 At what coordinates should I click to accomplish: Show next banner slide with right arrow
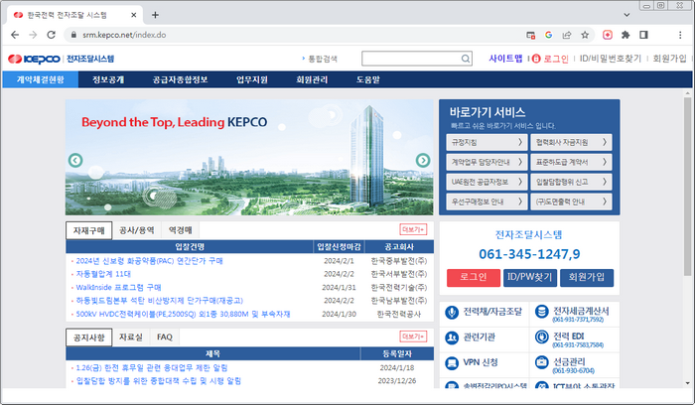[423, 160]
